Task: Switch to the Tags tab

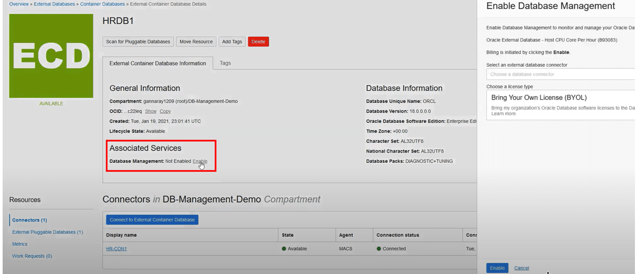Action: [x=225, y=63]
